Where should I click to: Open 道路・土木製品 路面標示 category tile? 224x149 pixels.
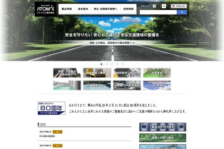(x=67, y=73)
